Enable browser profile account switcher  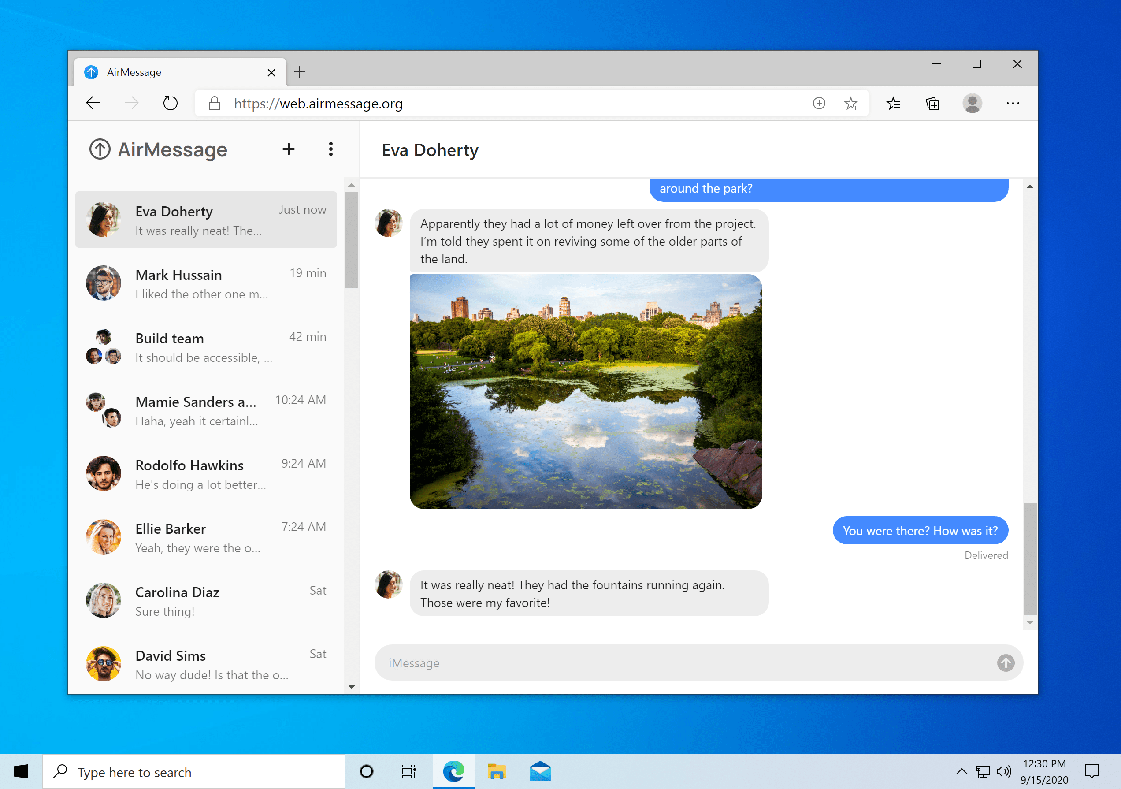tap(973, 104)
